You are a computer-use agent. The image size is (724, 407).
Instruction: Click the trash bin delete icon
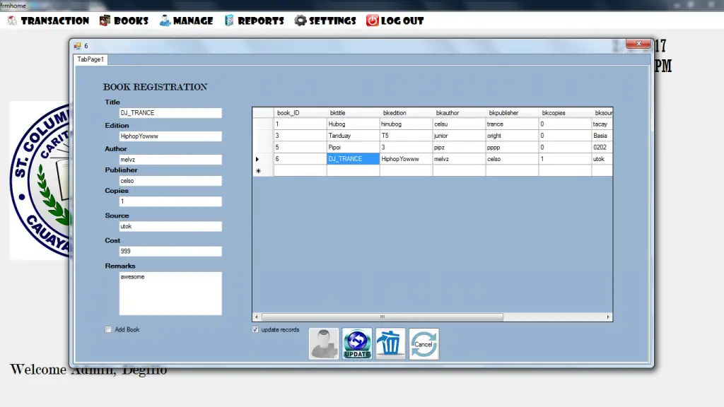390,344
